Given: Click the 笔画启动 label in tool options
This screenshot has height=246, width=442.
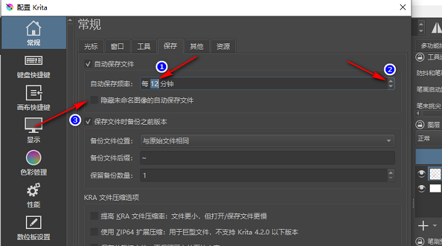Looking at the screenshot, I should [429, 89].
